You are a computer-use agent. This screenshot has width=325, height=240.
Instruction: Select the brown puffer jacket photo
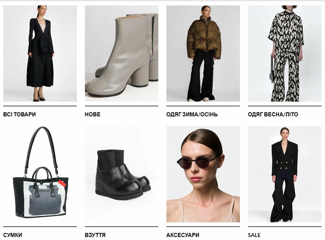203,54
